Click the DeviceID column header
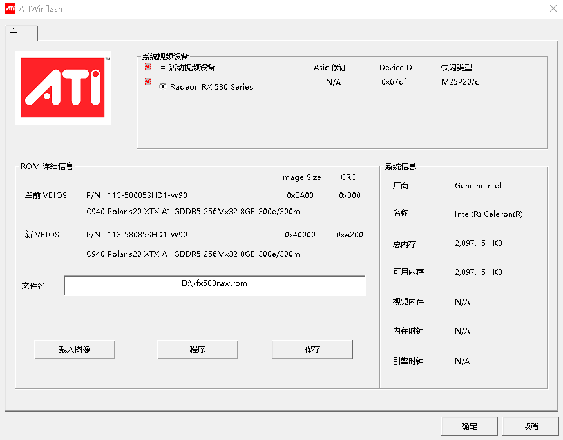Screen dimensions: 563x440 [396, 68]
